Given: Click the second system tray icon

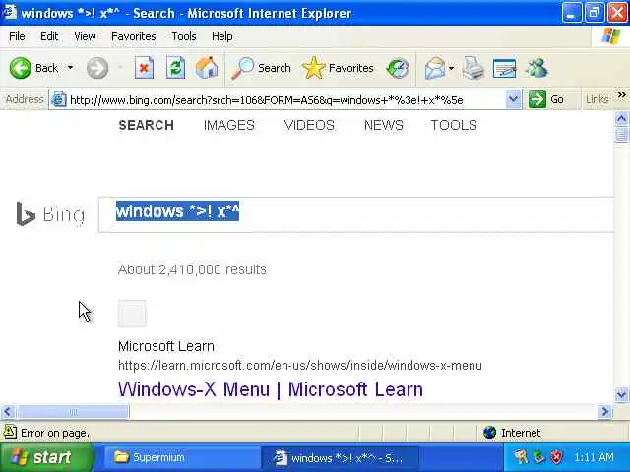Looking at the screenshot, I should point(538,457).
